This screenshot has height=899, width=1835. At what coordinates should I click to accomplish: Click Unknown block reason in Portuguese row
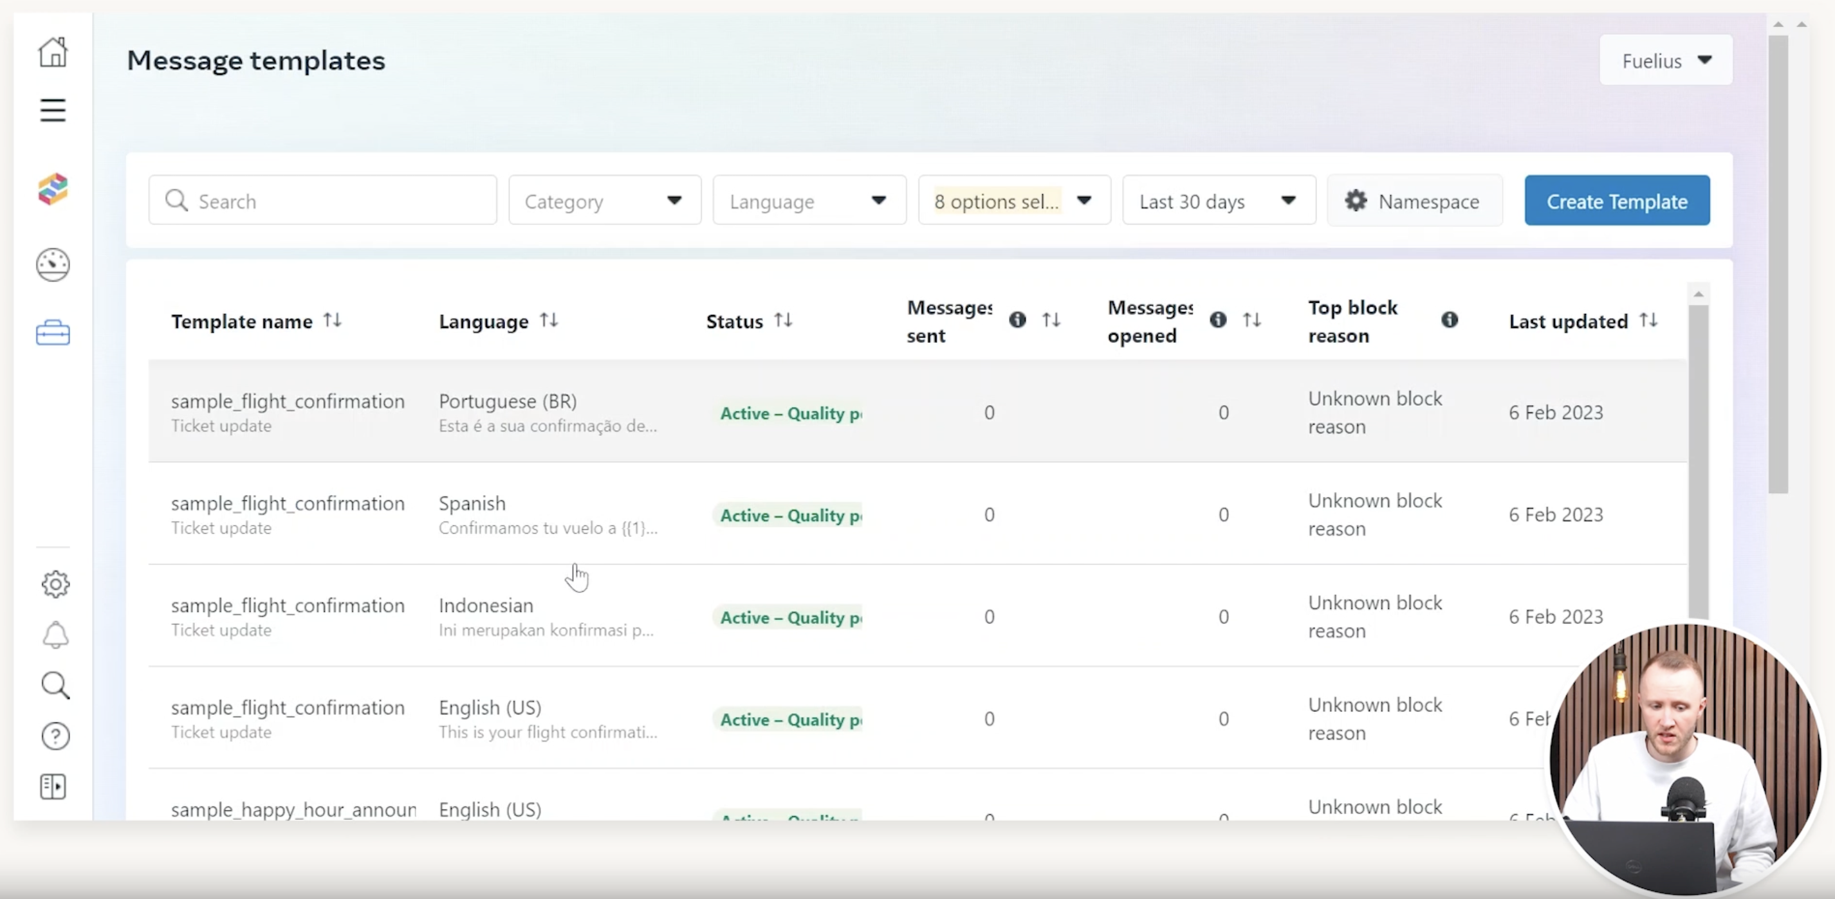(x=1375, y=412)
